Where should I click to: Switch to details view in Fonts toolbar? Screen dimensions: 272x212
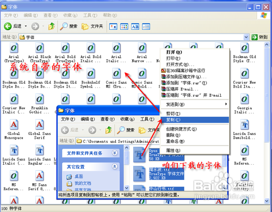coord(146,27)
